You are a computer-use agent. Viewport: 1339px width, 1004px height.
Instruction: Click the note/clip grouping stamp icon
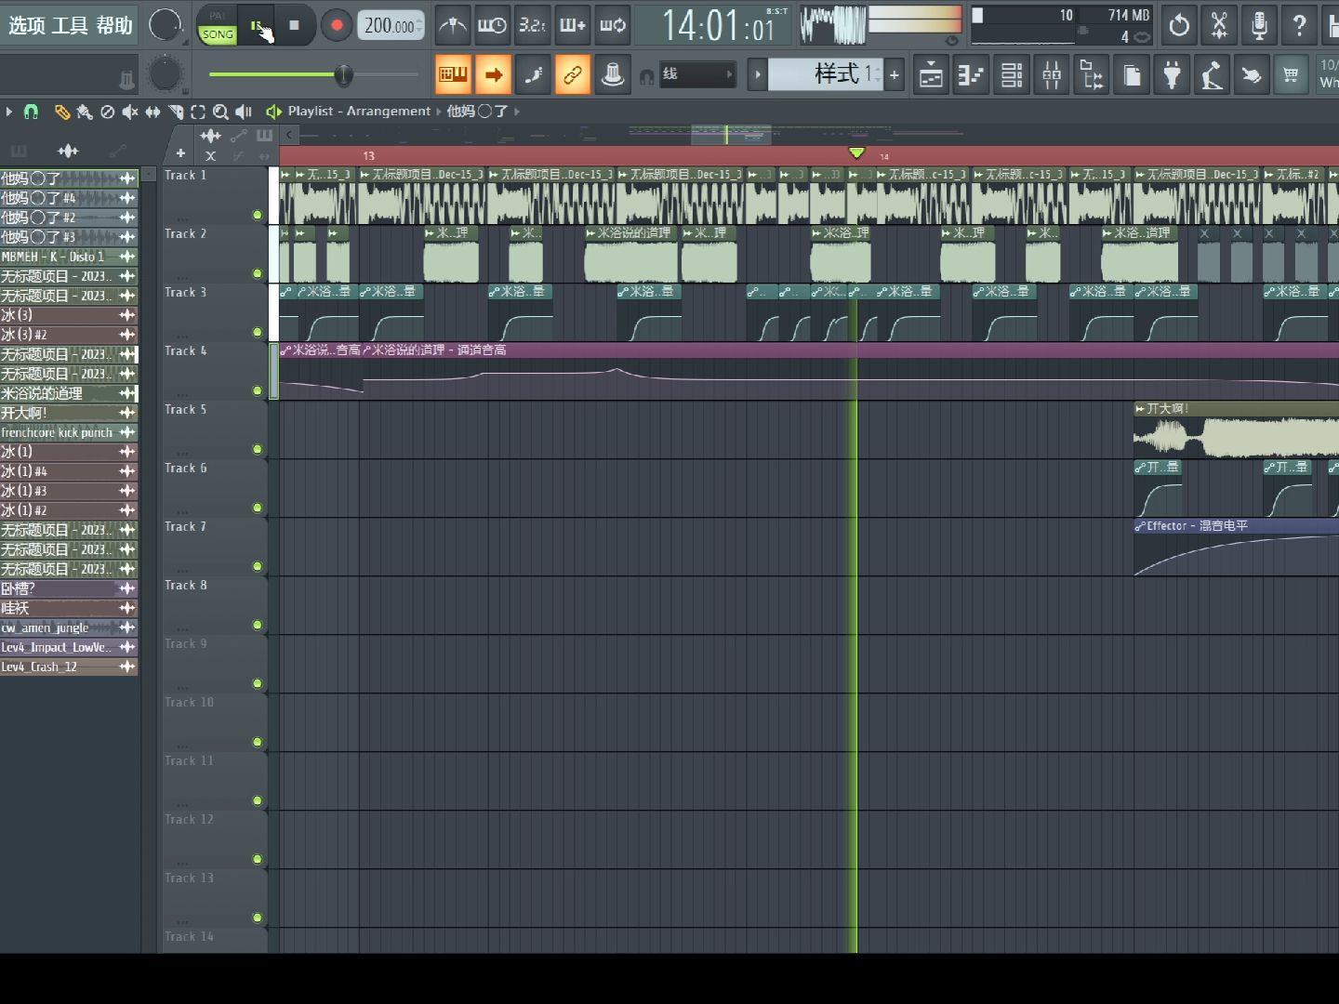[x=613, y=74]
